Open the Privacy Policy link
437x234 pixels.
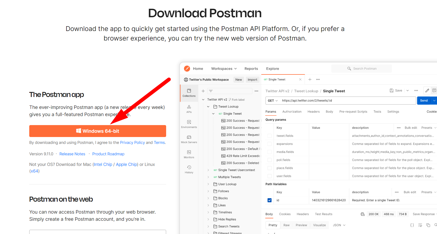(132, 143)
